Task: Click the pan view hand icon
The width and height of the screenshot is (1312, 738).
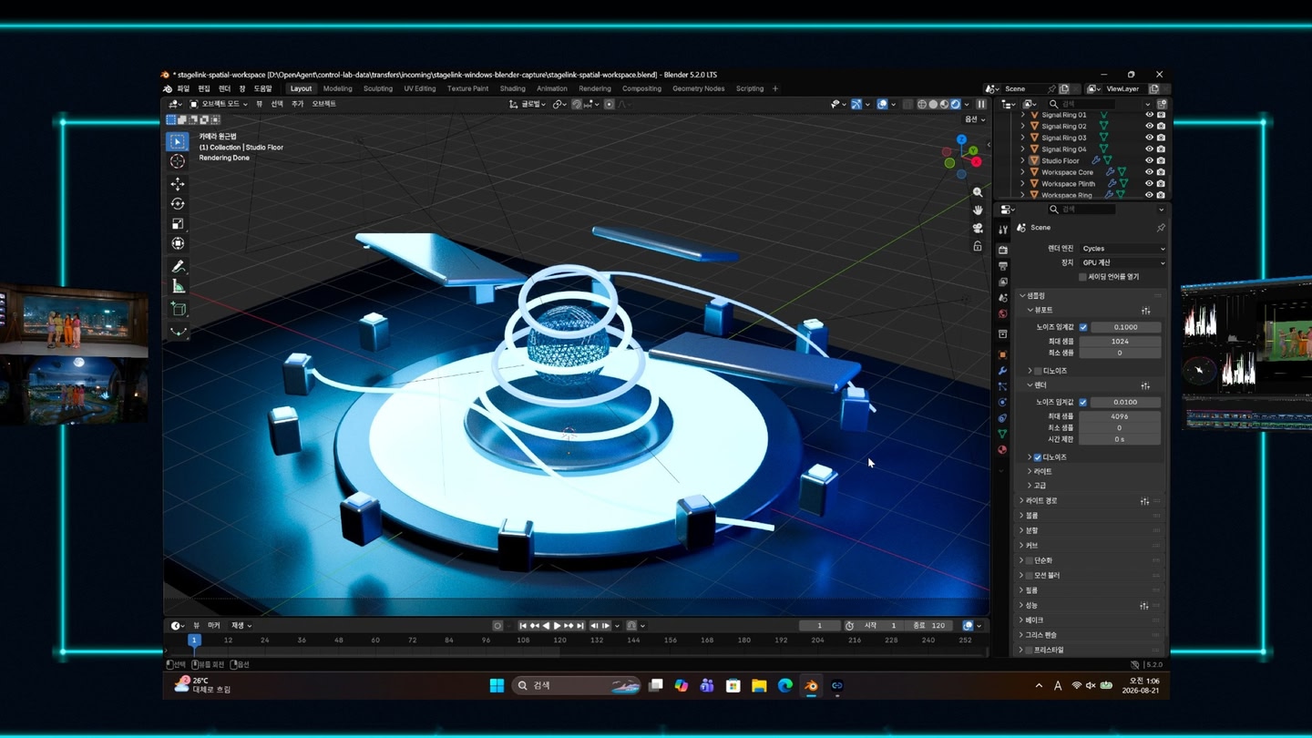Action: pyautogui.click(x=978, y=210)
